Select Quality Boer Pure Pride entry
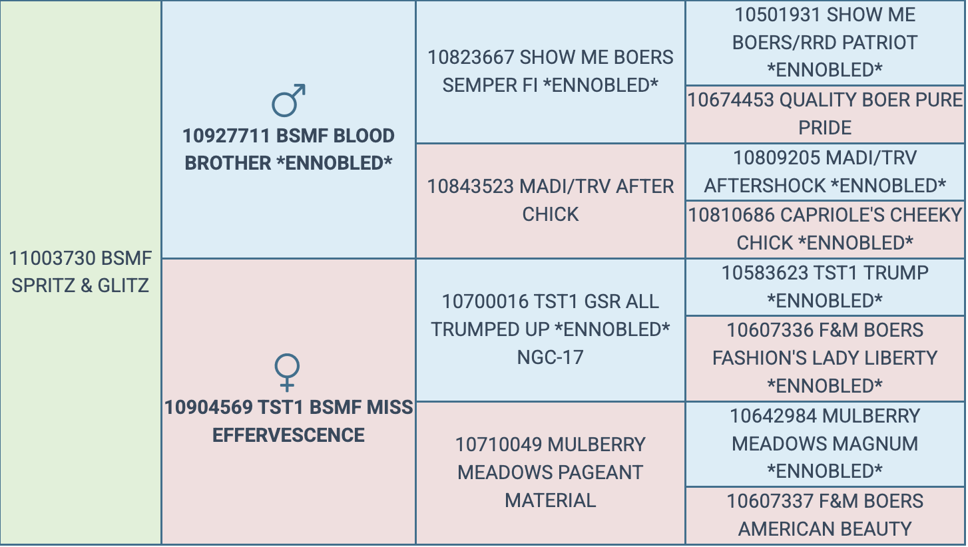The width and height of the screenshot is (968, 547). click(824, 113)
